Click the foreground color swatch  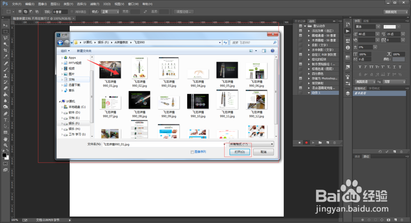(4, 155)
